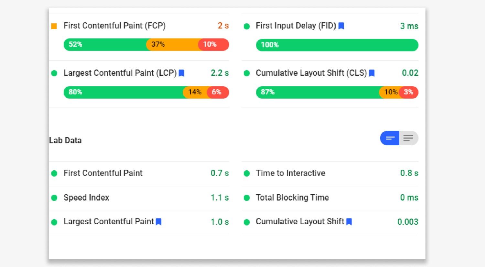Select the highlighted condensed view toggle
The image size is (485, 267).
click(x=389, y=138)
